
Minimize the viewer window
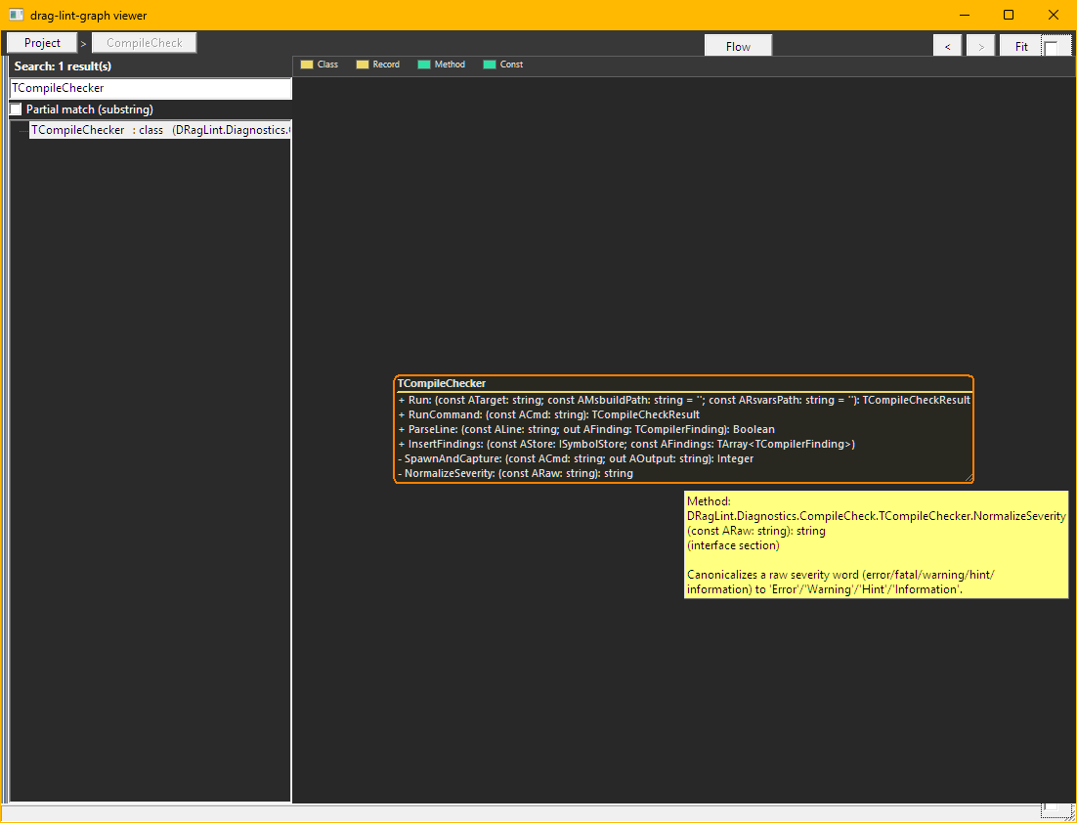tap(965, 15)
